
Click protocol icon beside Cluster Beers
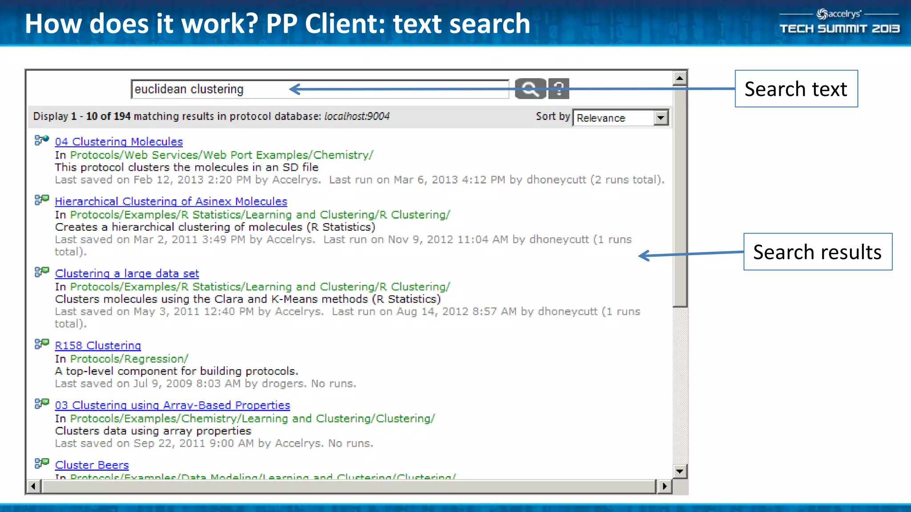41,464
